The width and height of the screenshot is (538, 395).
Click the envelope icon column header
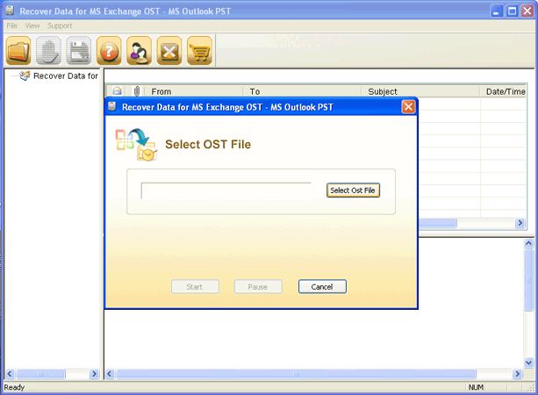117,91
